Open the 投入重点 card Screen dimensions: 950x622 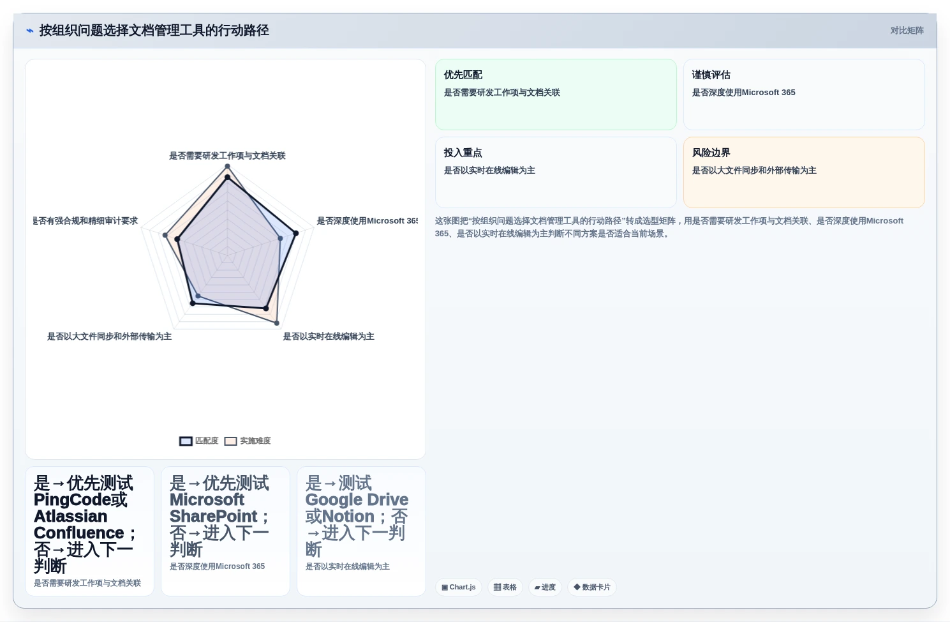click(x=556, y=172)
